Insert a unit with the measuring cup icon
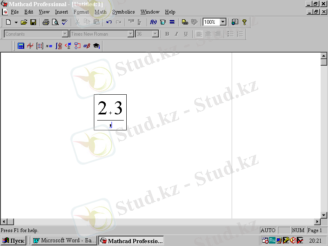Image resolution: width=328 pixels, height=246 pixels. [163, 22]
